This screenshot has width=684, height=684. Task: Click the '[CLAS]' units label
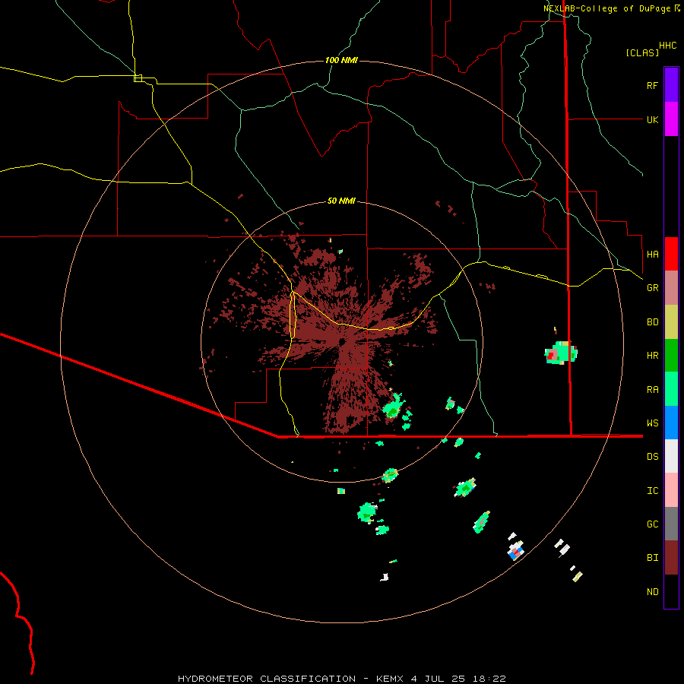(642, 52)
